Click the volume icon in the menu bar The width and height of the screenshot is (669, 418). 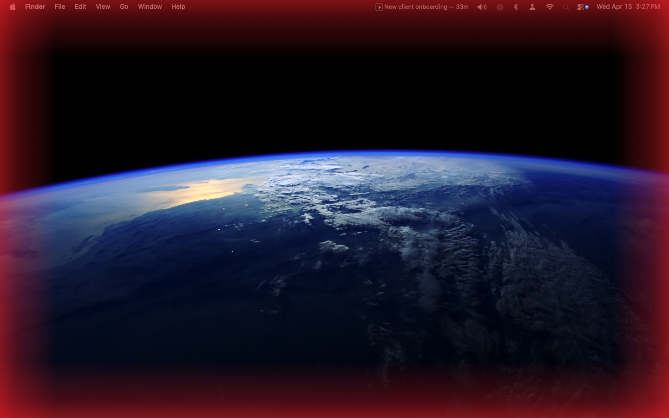point(482,7)
